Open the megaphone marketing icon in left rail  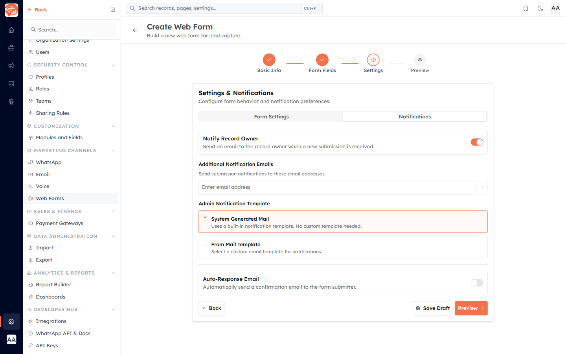(11, 66)
